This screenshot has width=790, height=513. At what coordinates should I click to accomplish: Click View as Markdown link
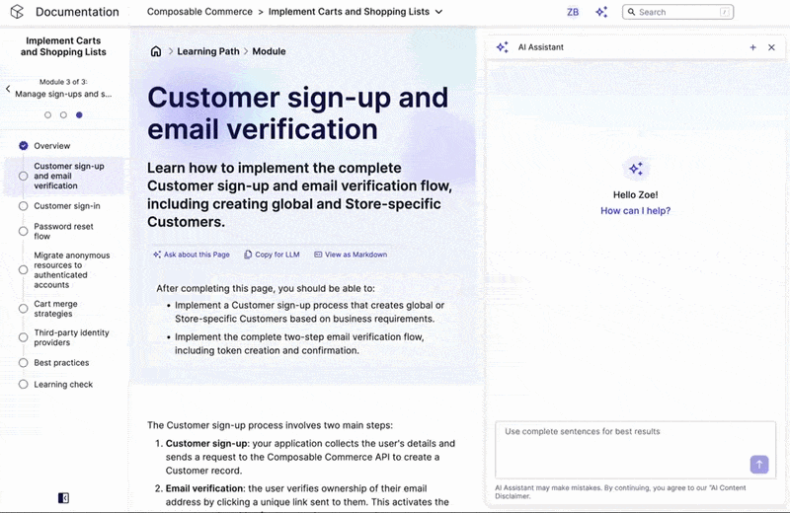tap(351, 255)
